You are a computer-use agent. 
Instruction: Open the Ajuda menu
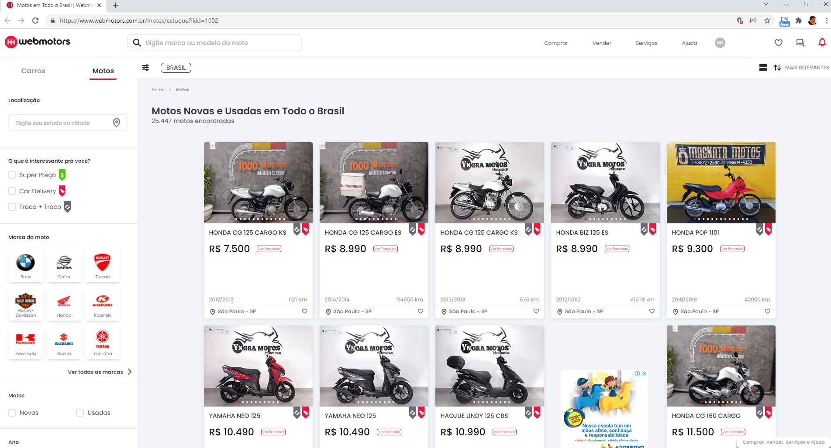690,43
